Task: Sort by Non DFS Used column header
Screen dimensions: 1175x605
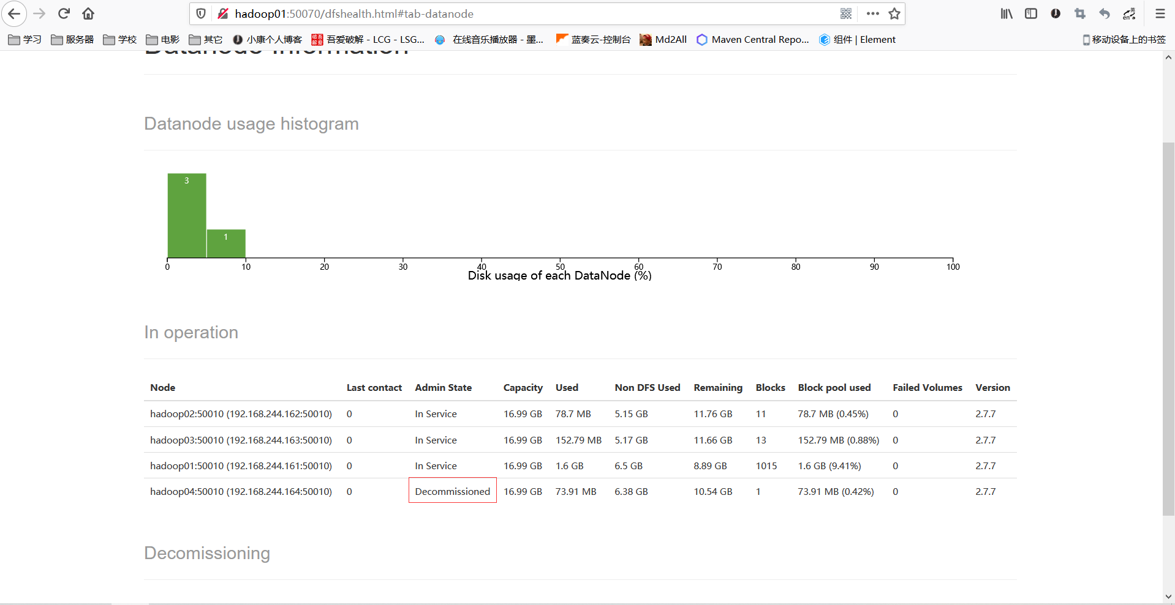Action: pyautogui.click(x=648, y=388)
